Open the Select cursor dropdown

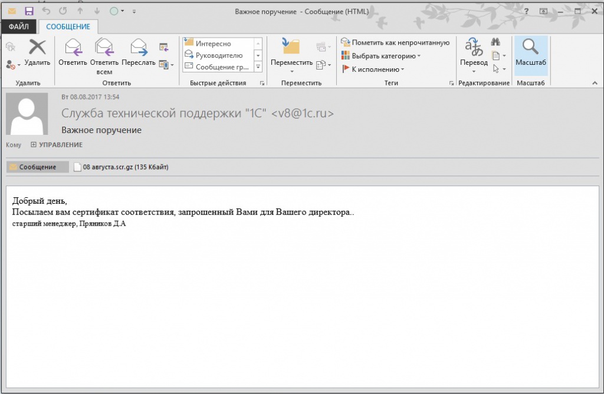(498, 69)
